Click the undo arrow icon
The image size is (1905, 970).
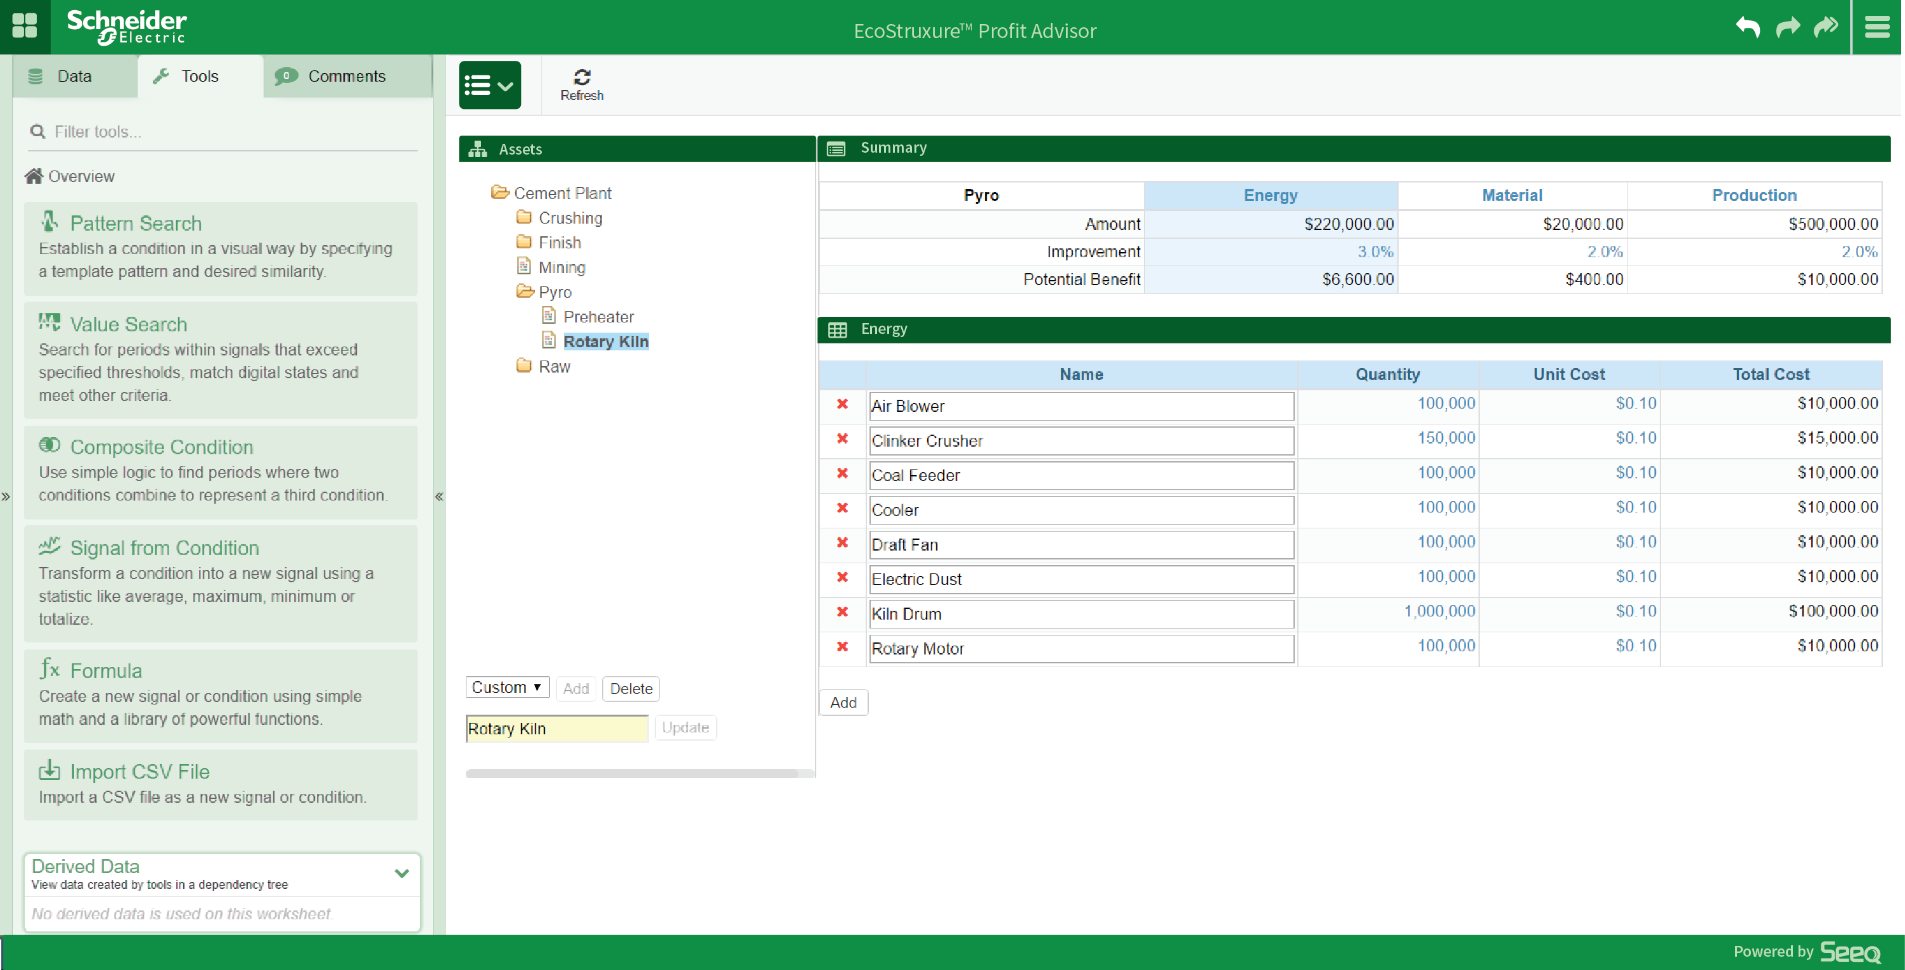point(1747,27)
